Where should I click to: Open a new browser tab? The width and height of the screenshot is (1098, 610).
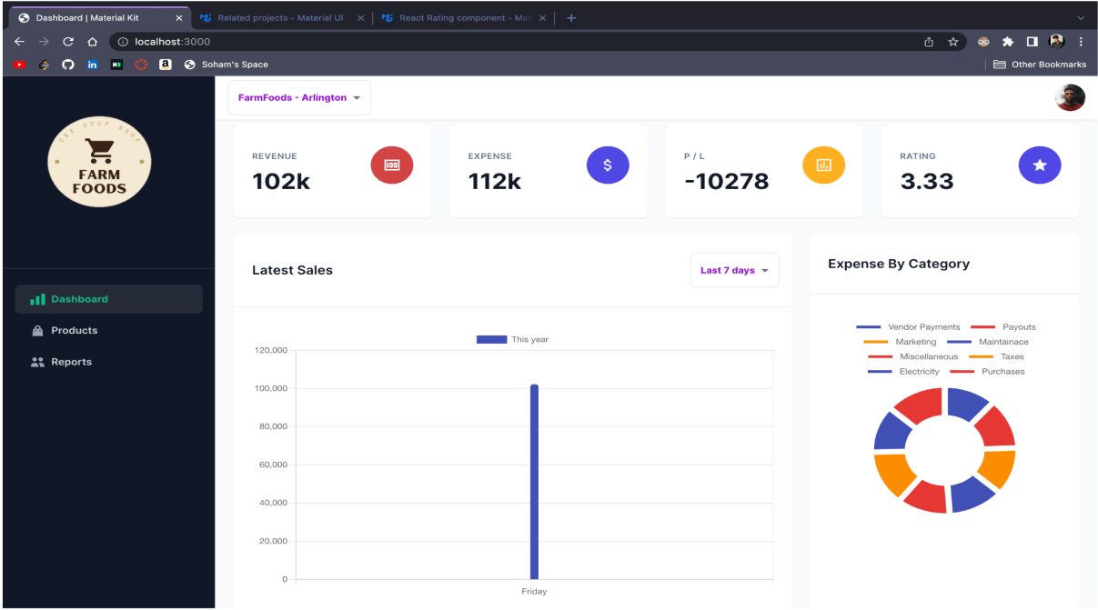571,17
